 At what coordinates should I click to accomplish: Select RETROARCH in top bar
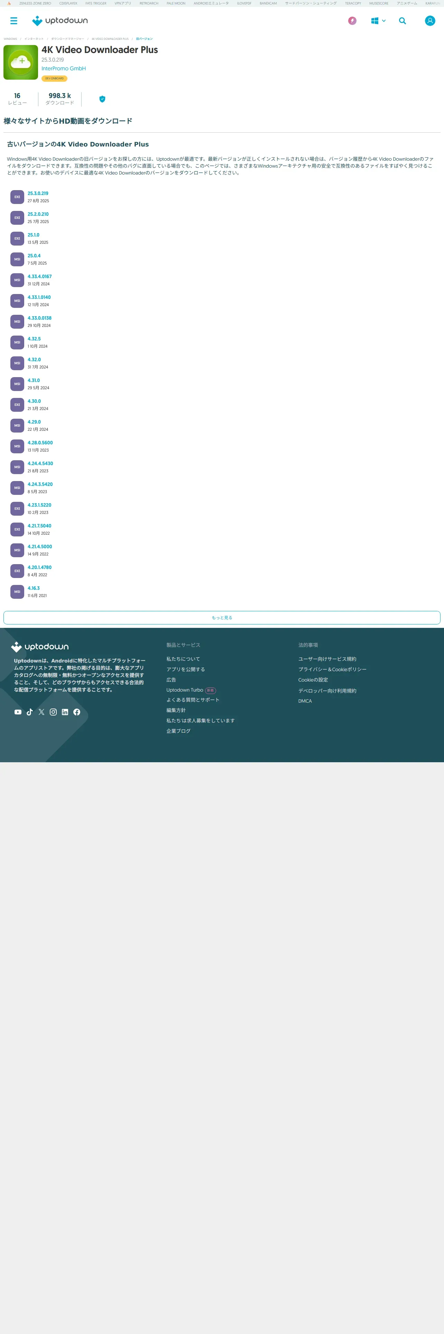(149, 3)
